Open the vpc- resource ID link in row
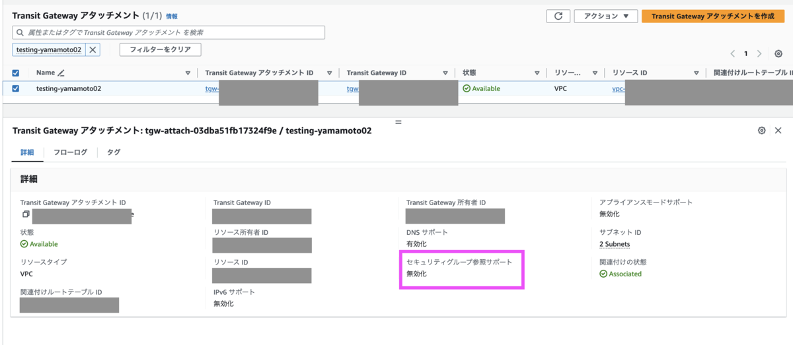This screenshot has height=345, width=793. point(619,88)
